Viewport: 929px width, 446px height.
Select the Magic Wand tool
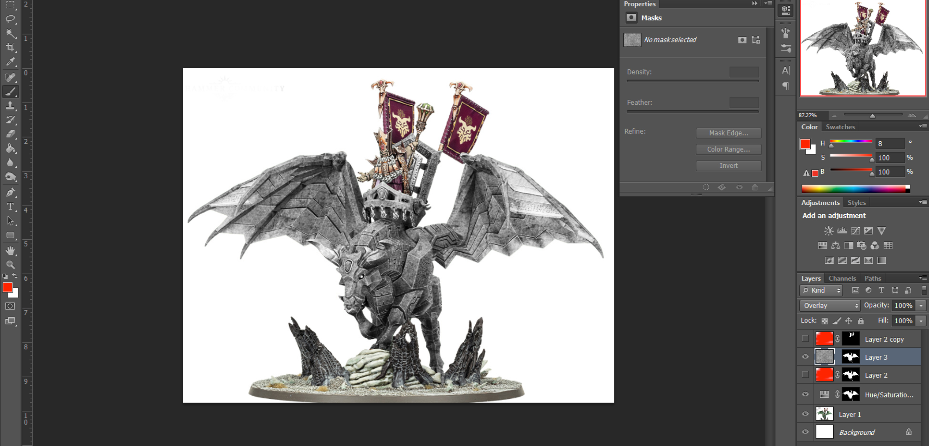(10, 33)
